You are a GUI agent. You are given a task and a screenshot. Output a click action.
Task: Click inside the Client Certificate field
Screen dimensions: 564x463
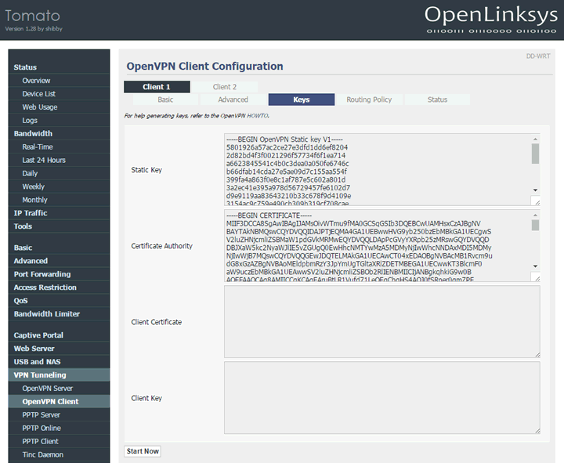(x=382, y=322)
